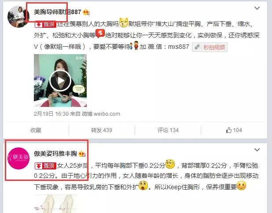Click membership badge icon next to 美胸导师默姐887

point(86,12)
